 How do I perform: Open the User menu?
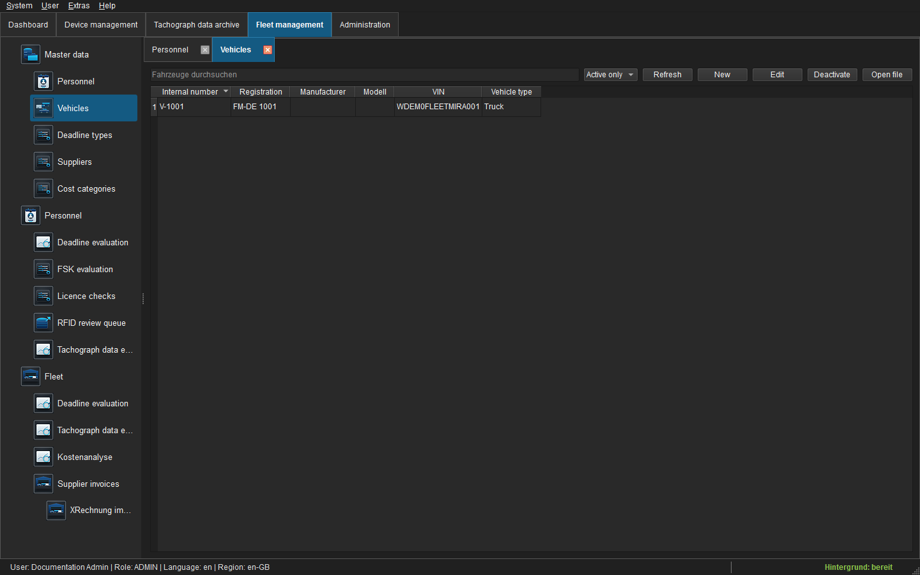pyautogui.click(x=50, y=6)
